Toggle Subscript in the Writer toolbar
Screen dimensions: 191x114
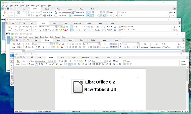click(x=50, y=64)
